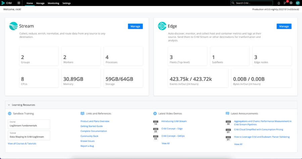
Task: Open the NT user avatar menu
Action: click(x=298, y=3)
